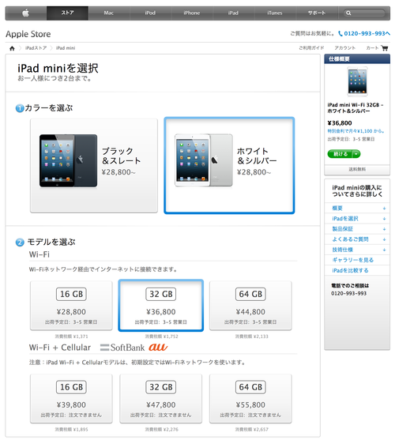Open アカウント link
The width and height of the screenshot is (395, 440).
pyautogui.click(x=344, y=48)
